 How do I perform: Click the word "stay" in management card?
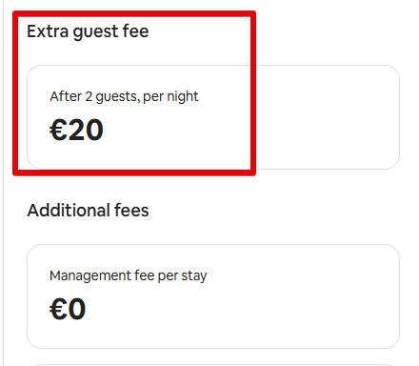click(x=194, y=276)
